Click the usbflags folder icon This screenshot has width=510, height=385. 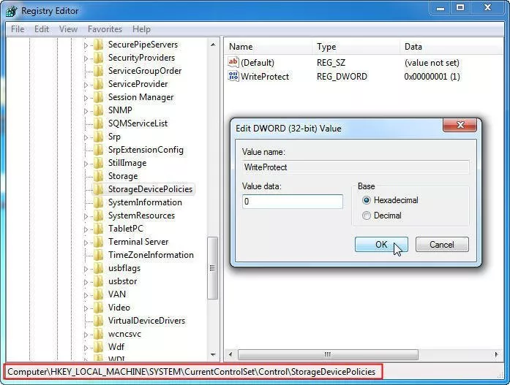click(98, 268)
